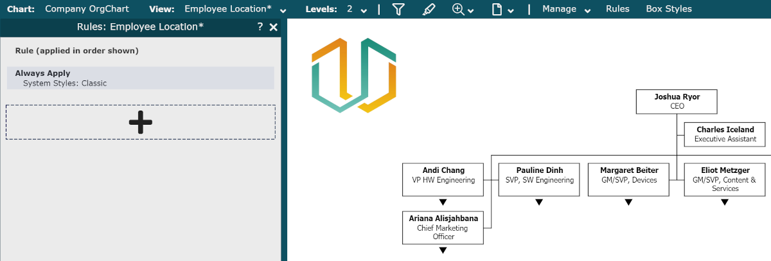Expand subordinates under Margaret Beiter
Screen dimensions: 771x261
pos(628,203)
